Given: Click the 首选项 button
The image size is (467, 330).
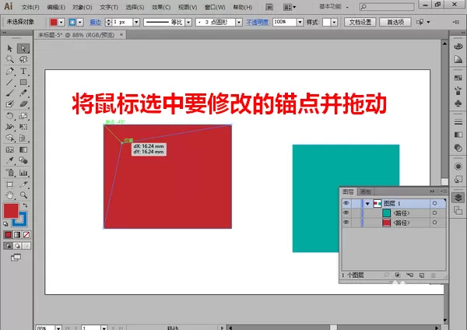Looking at the screenshot, I should tap(395, 22).
